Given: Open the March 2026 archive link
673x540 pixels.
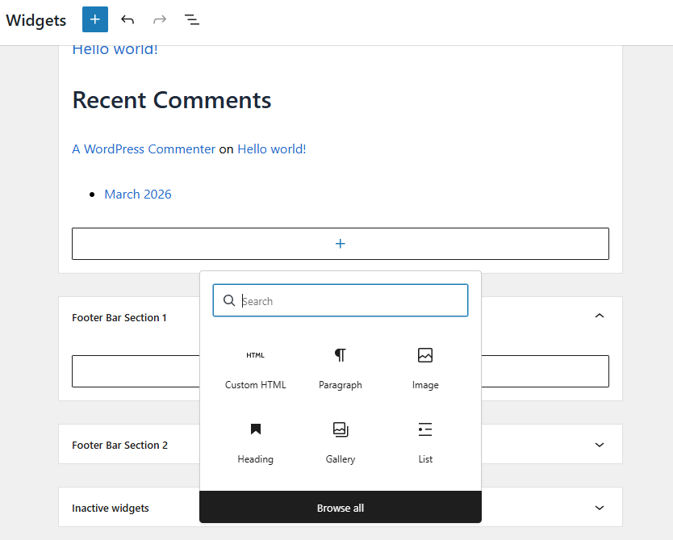Looking at the screenshot, I should tap(138, 195).
